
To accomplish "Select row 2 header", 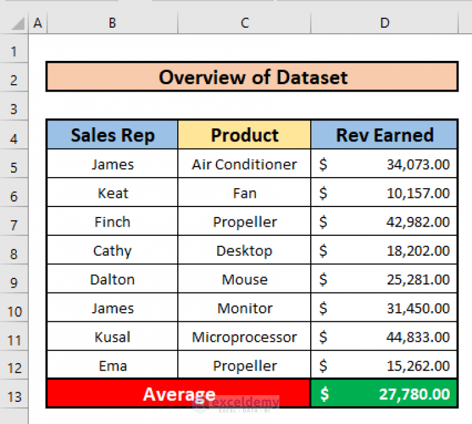I will [x=14, y=77].
